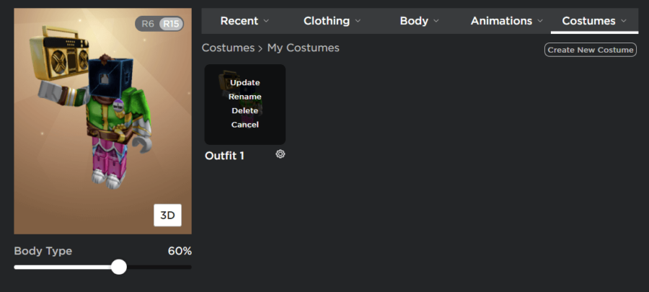The width and height of the screenshot is (649, 292).
Task: Switch avatar to R6 rig type
Action: (x=148, y=24)
